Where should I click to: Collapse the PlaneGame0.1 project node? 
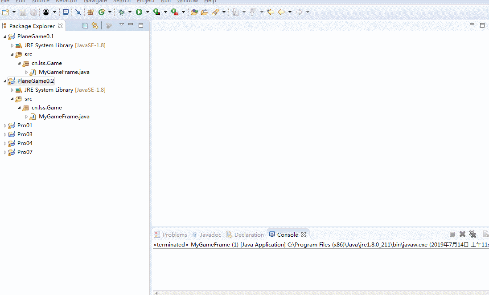(4, 37)
